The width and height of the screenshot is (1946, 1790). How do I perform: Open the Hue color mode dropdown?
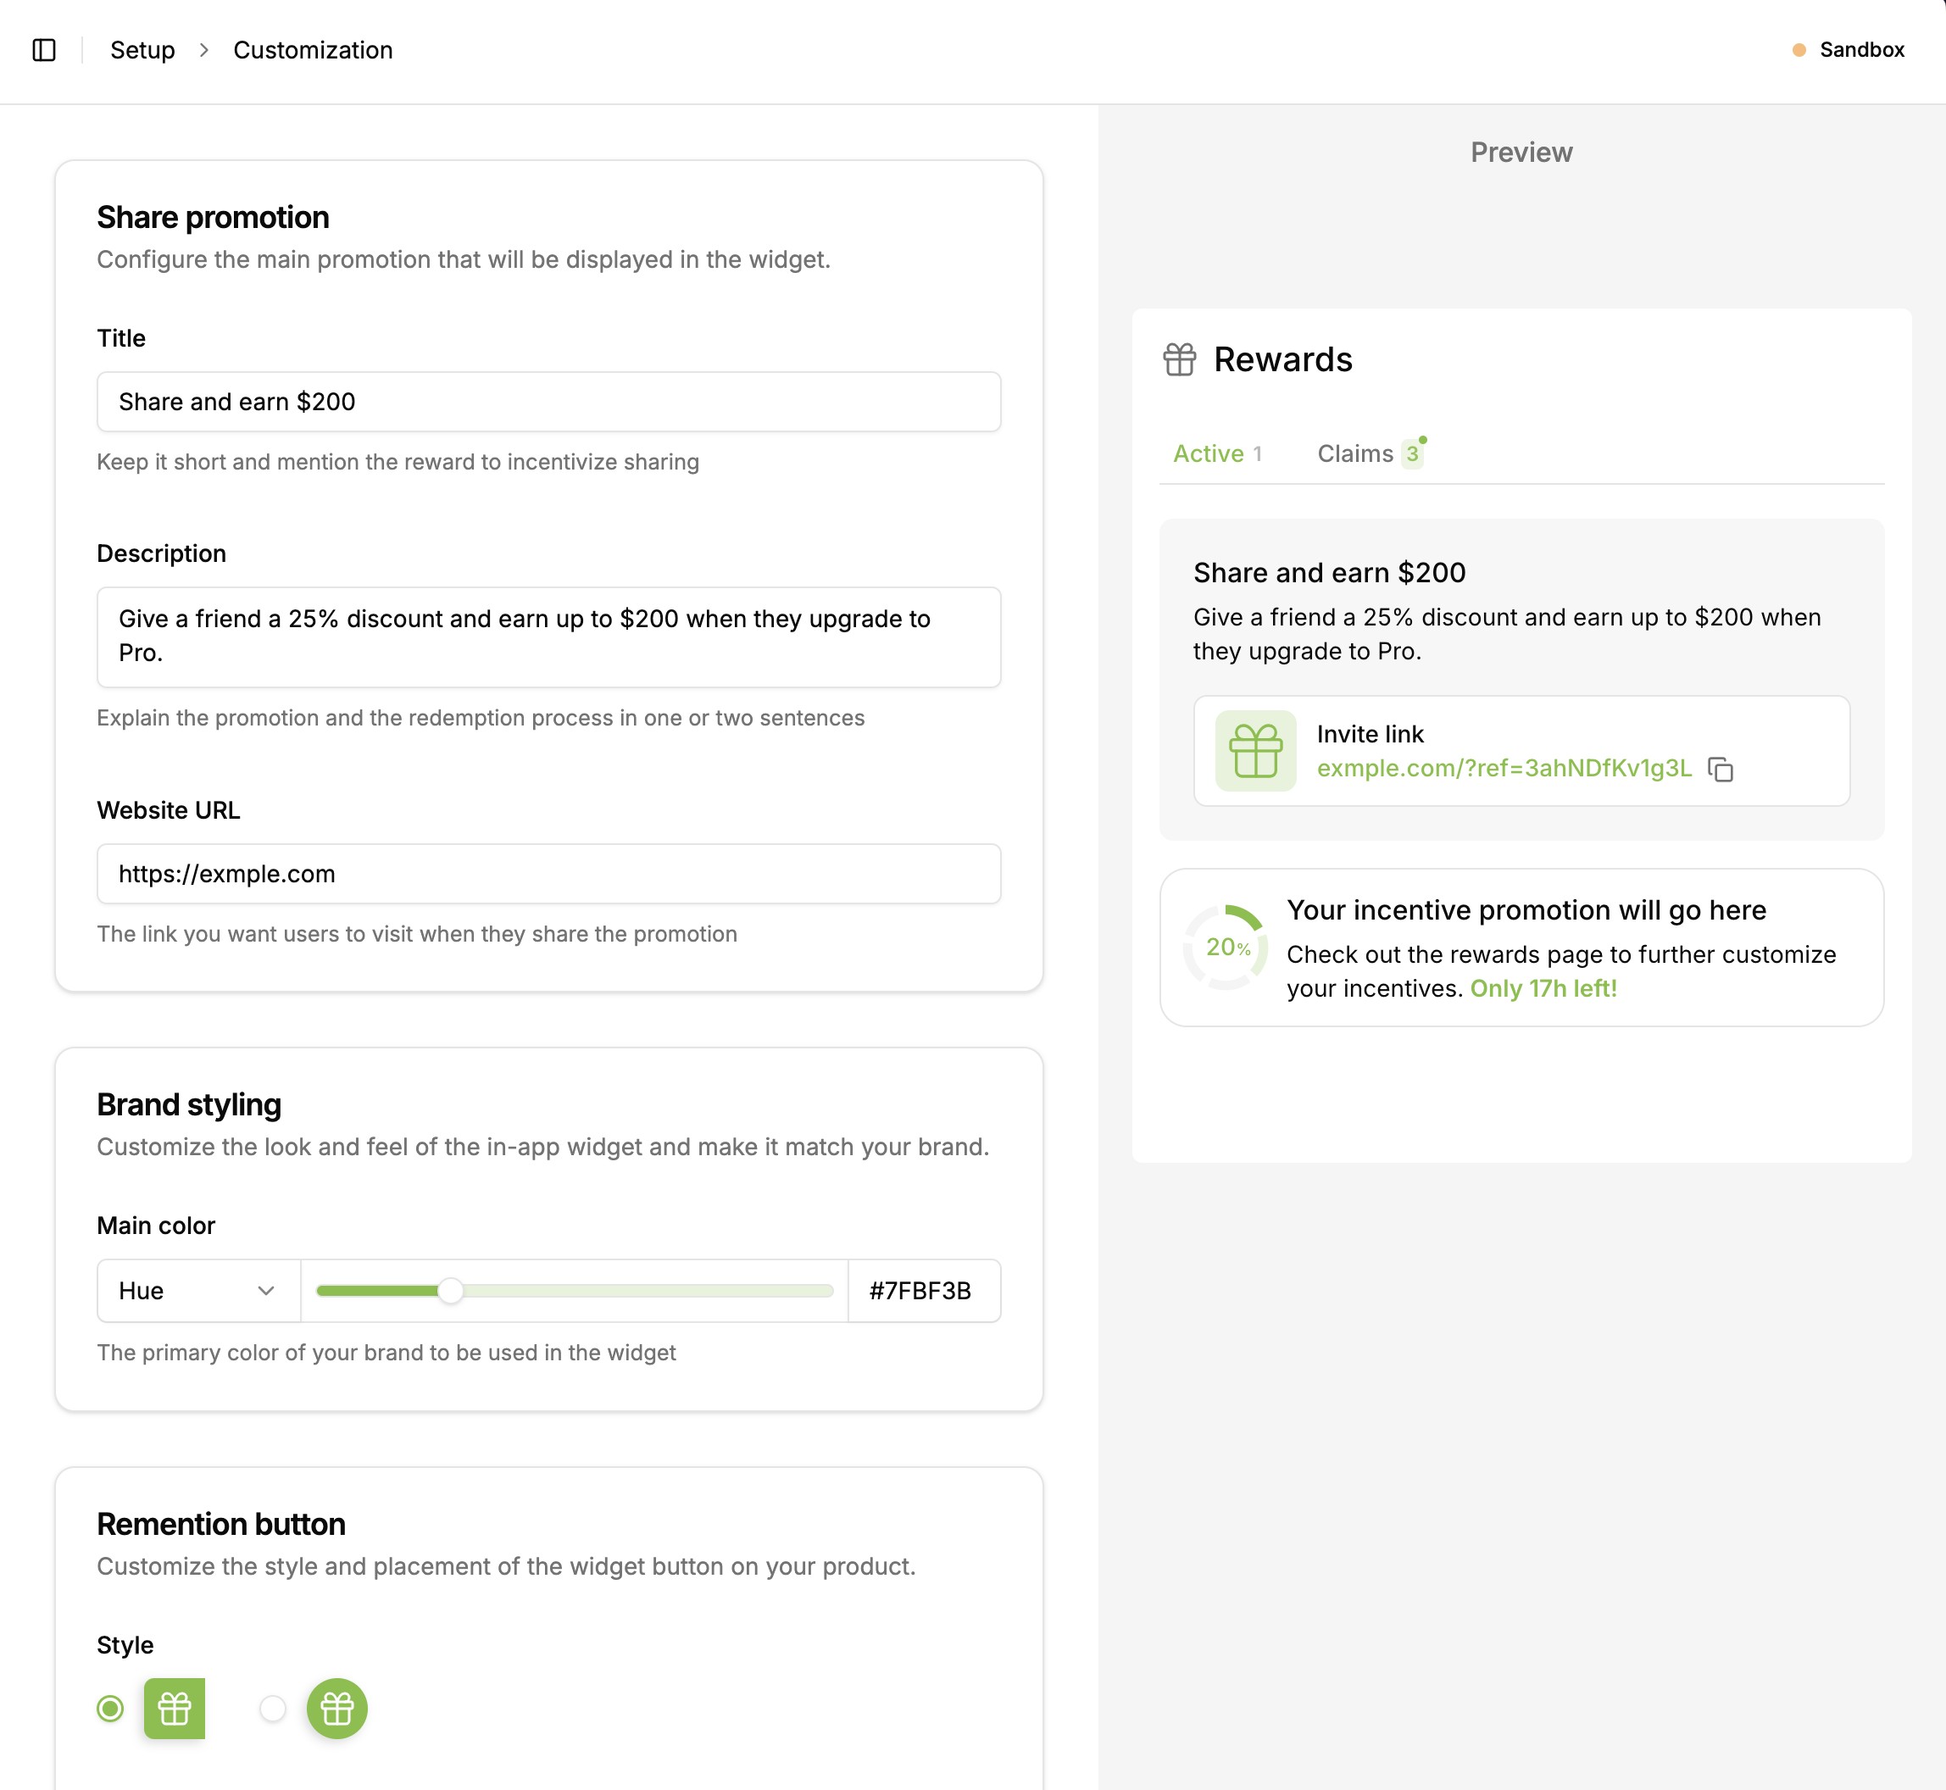tap(198, 1290)
